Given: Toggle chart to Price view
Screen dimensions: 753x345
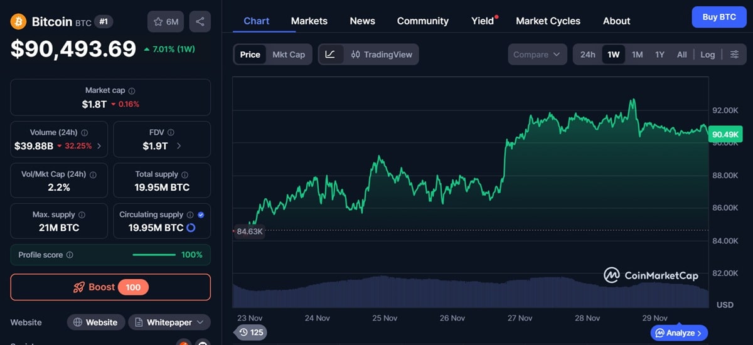Looking at the screenshot, I should coord(250,55).
